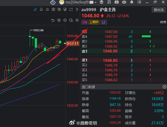
Task: Click 卖1 price 1046.90
Action: pyautogui.click(x=110, y=51)
